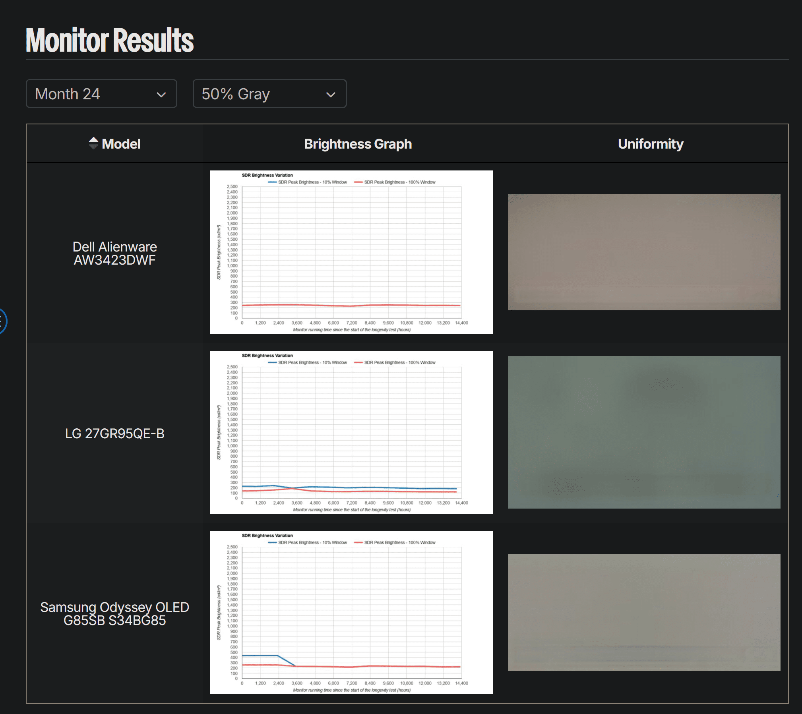Click the LG 27GR95QE-B model name
Viewport: 802px width, 714px height.
[114, 433]
